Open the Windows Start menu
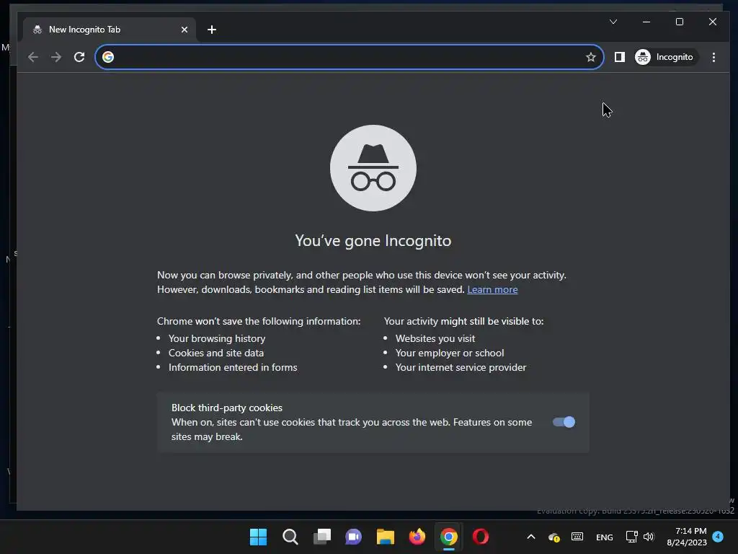This screenshot has height=554, width=738. pos(259,537)
